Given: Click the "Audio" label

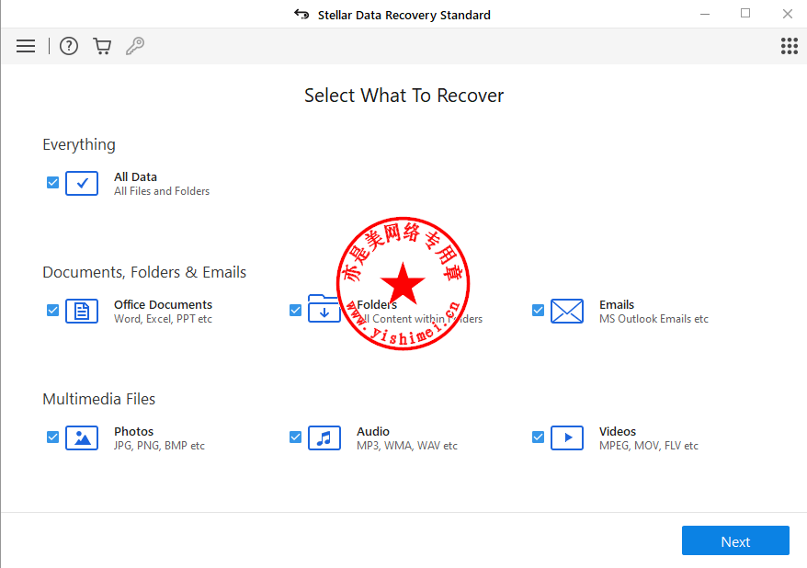Looking at the screenshot, I should coord(373,432).
